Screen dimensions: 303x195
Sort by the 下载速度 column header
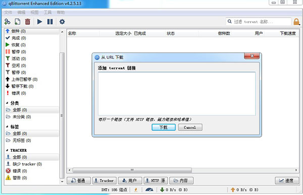point(281,33)
